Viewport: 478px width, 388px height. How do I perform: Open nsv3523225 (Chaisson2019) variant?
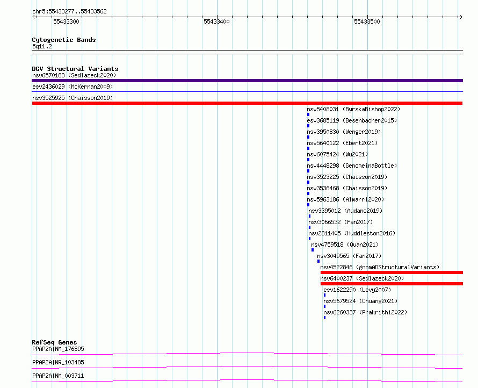click(347, 177)
